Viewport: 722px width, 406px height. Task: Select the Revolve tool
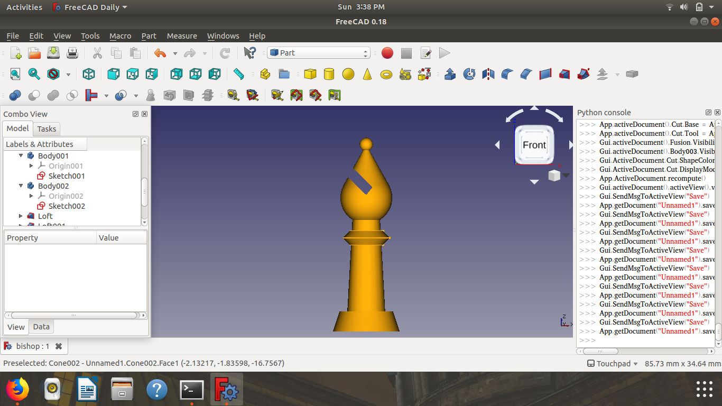pos(469,74)
